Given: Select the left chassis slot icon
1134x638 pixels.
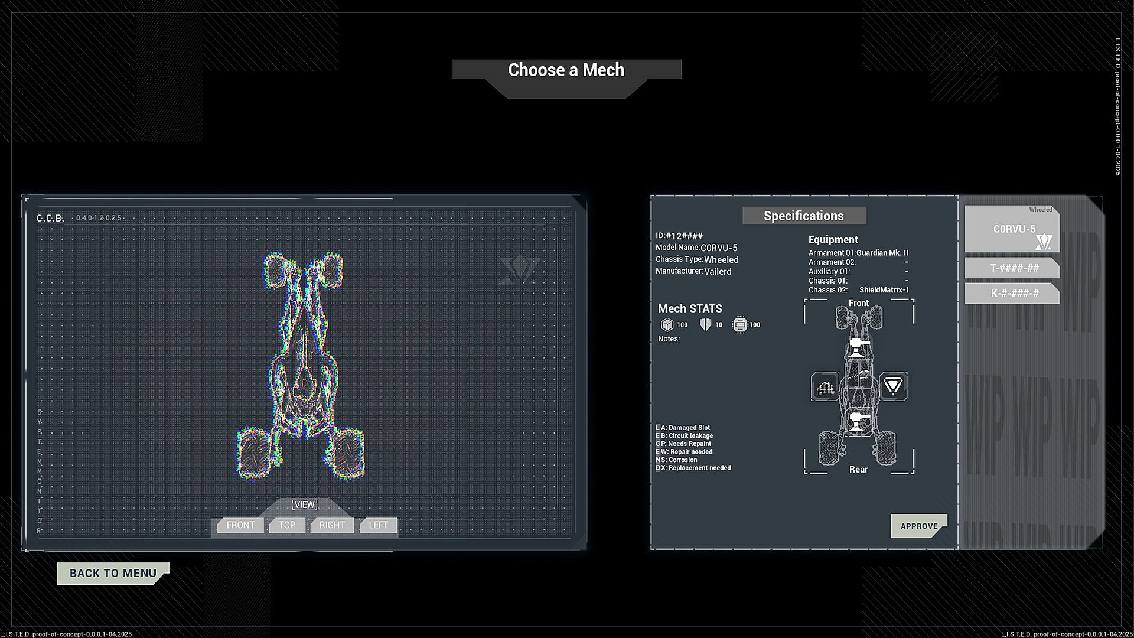Looking at the screenshot, I should 825,387.
